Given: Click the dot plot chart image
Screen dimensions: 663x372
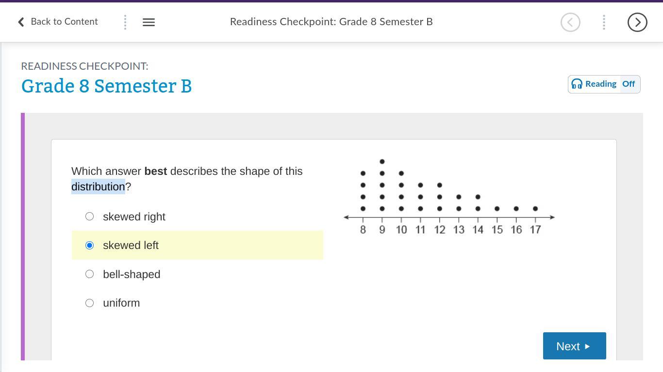Looking at the screenshot, I should coord(449,196).
